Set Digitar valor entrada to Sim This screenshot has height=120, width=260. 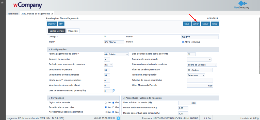106,103
